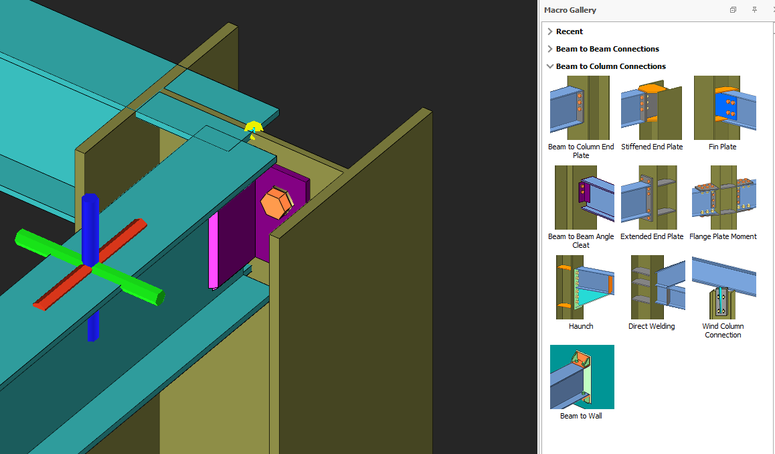The height and width of the screenshot is (454, 775).
Task: Click the yellow snap point marker
Action: point(253,128)
